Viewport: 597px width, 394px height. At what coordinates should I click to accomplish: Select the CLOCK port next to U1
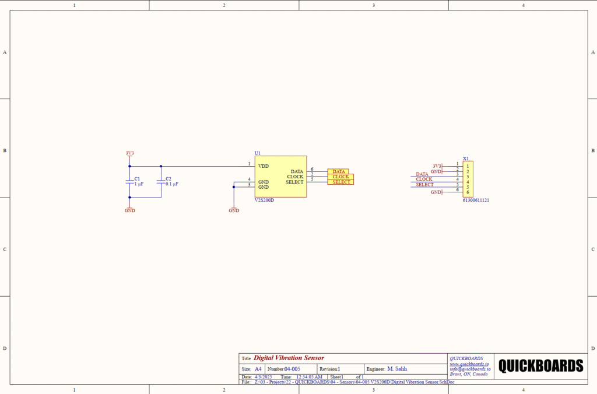[340, 177]
